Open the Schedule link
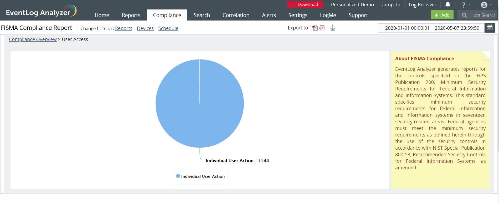Image resolution: width=499 pixels, height=203 pixels. [x=168, y=28]
